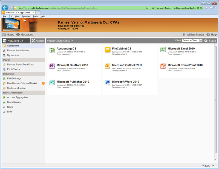Click the browser Back arrow button
The image size is (219, 169).
pyautogui.click(x=4, y=8)
